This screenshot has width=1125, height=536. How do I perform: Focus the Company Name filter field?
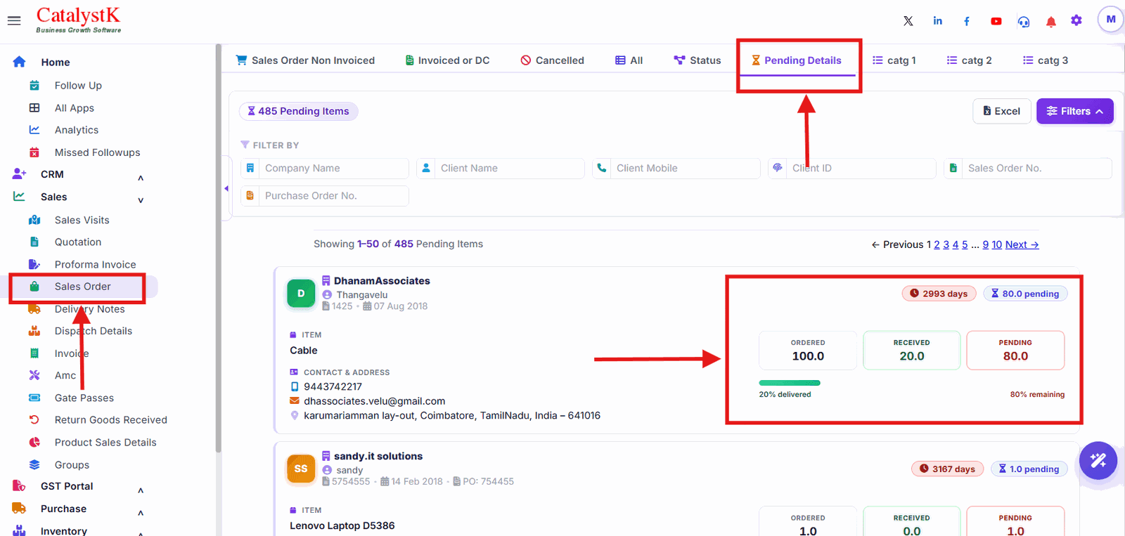click(325, 169)
